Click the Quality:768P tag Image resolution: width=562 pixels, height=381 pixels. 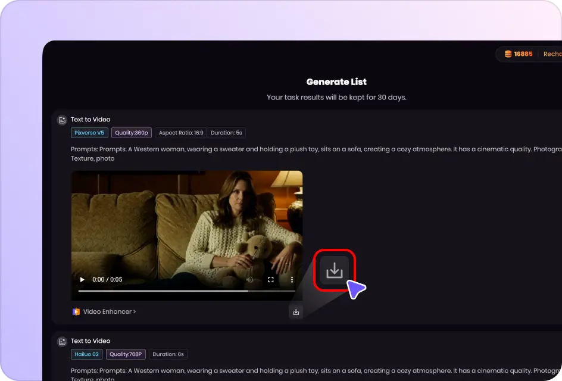[126, 354]
